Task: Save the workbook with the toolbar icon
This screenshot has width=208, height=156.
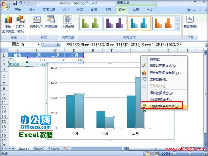Action: pos(15,3)
